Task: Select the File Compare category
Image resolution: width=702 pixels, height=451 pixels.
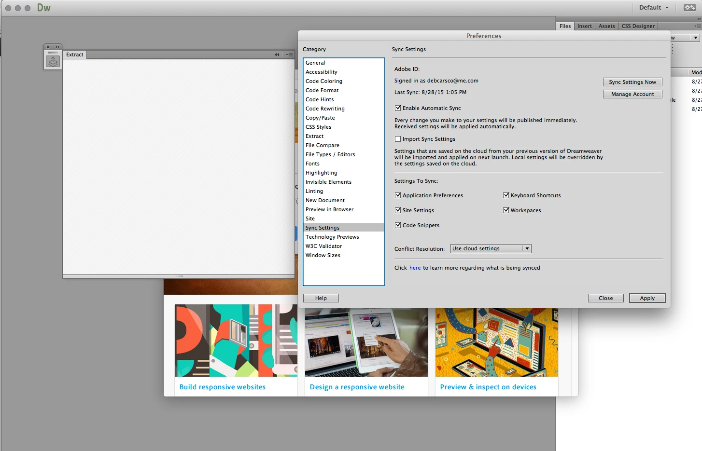Action: point(344,145)
